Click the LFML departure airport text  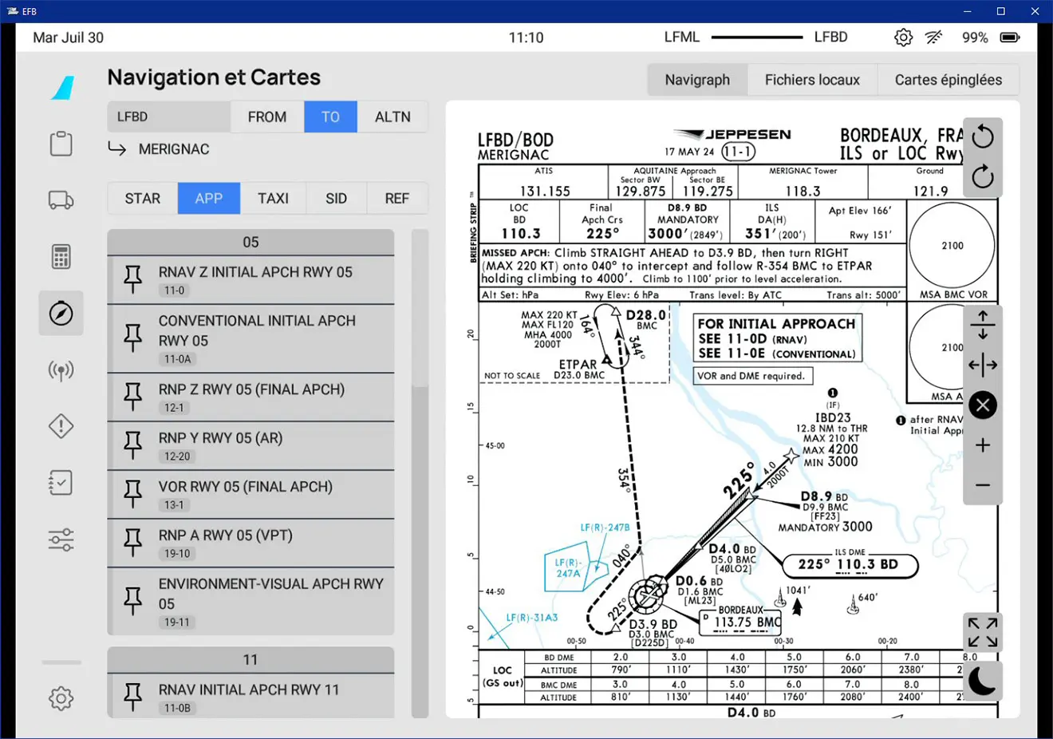[x=682, y=38]
